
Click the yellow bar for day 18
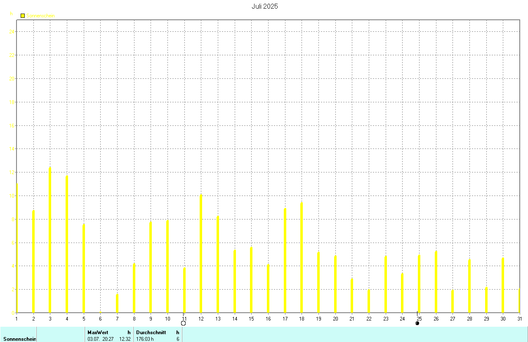click(302, 257)
